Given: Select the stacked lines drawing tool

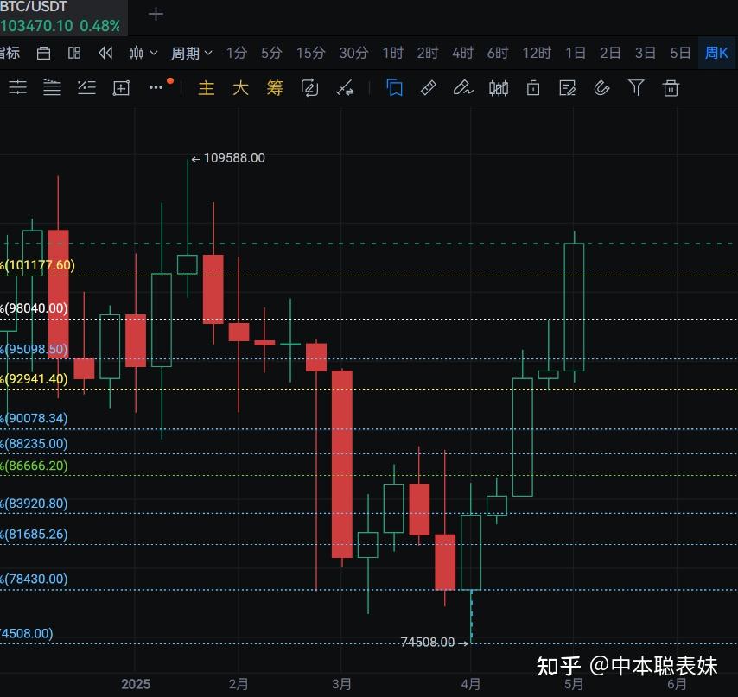Looking at the screenshot, I should (52, 88).
